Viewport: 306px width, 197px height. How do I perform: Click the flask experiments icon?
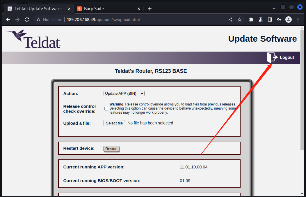tap(261, 20)
